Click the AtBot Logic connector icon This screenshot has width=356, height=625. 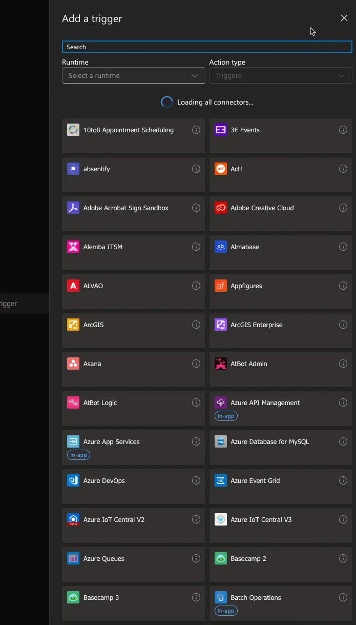(73, 403)
